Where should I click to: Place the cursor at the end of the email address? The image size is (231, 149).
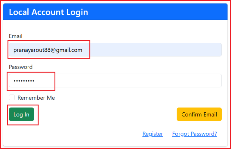[x=82, y=50]
